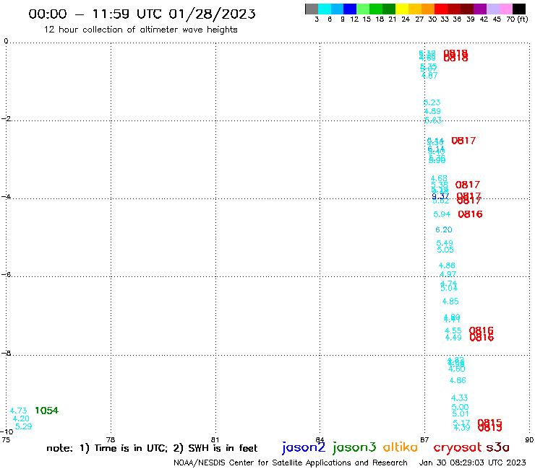The image size is (535, 469).
Task: Pick the light green swatch in the legend
Action: tap(364, 9)
